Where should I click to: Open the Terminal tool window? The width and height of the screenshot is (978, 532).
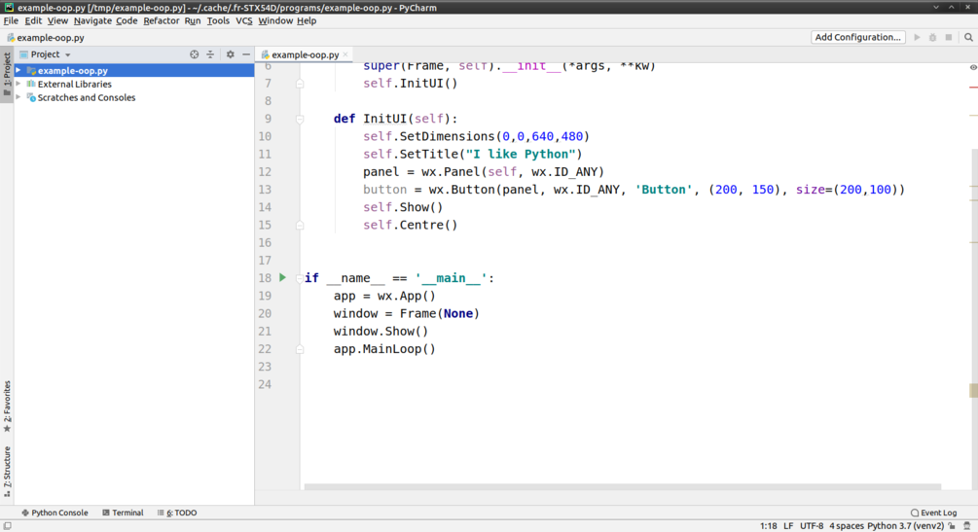pyautogui.click(x=123, y=513)
